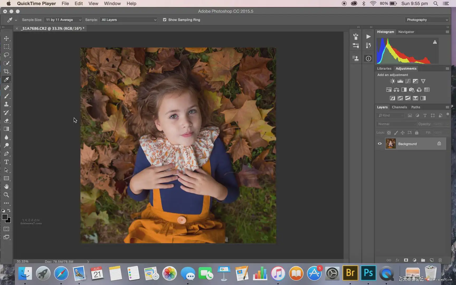The height and width of the screenshot is (285, 456).
Task: Activate the Hand tool
Action: pyautogui.click(x=6, y=187)
